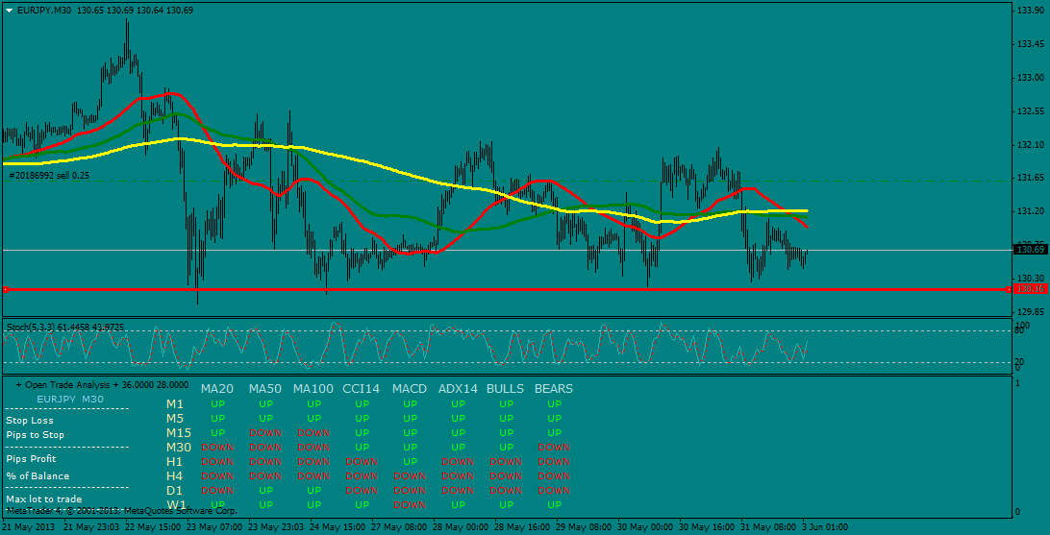Click the 23 May 07:00 time axis label
The height and width of the screenshot is (535, 1050).
pyautogui.click(x=213, y=527)
